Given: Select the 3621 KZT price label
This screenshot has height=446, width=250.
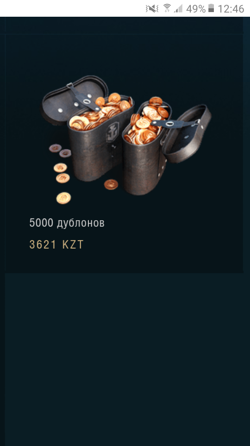Looking at the screenshot, I should (56, 245).
